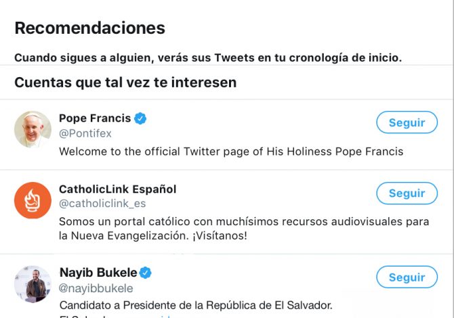Screen dimensions: 454x318
Task: Open CatholicLink orange flame logo avatar
Action: click(33, 200)
